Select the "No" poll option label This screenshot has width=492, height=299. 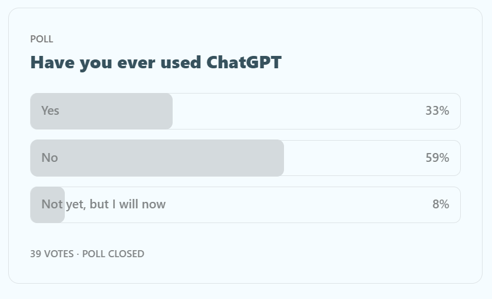pyautogui.click(x=49, y=158)
